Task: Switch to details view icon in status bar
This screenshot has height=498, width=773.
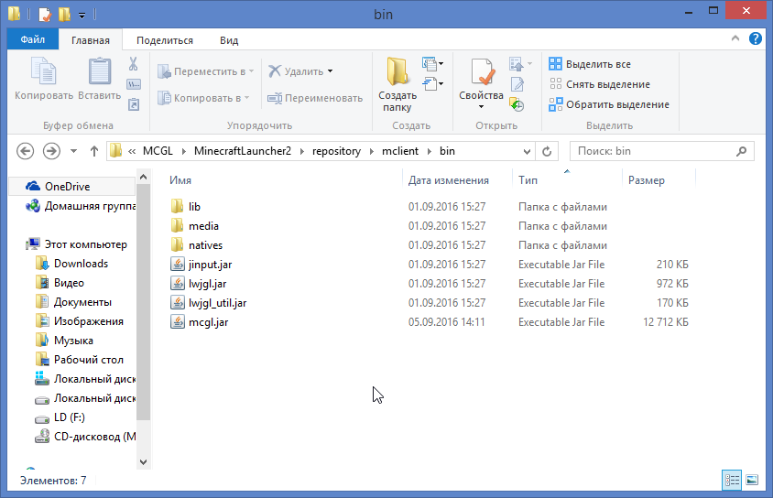Action: coord(732,480)
